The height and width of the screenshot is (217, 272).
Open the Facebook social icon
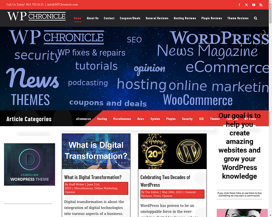(239, 5)
